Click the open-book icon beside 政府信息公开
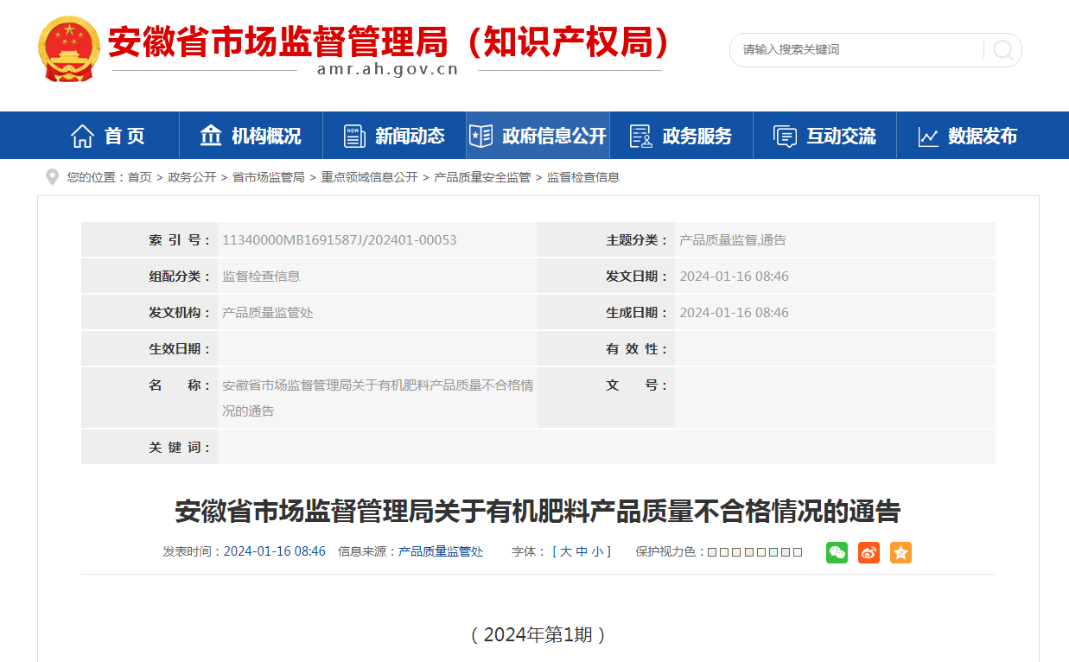Image resolution: width=1069 pixels, height=662 pixels. pyautogui.click(x=480, y=136)
